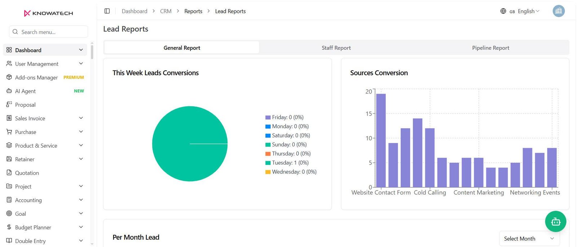Click in the Search menu field

(48, 32)
